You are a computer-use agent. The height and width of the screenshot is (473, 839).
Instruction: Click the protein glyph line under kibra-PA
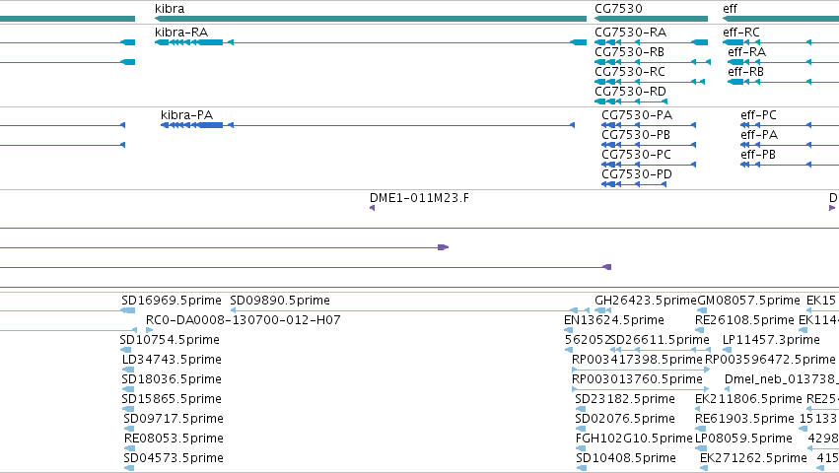tap(368, 125)
